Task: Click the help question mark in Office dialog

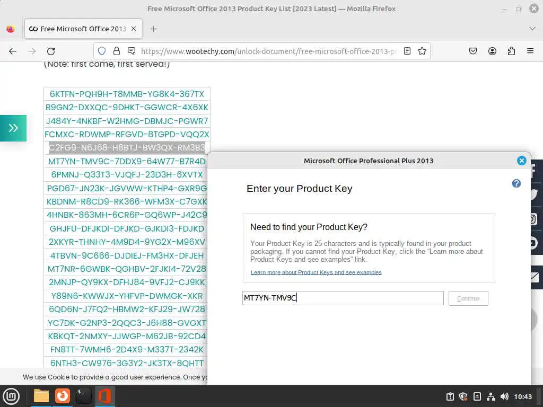Action: (x=516, y=183)
